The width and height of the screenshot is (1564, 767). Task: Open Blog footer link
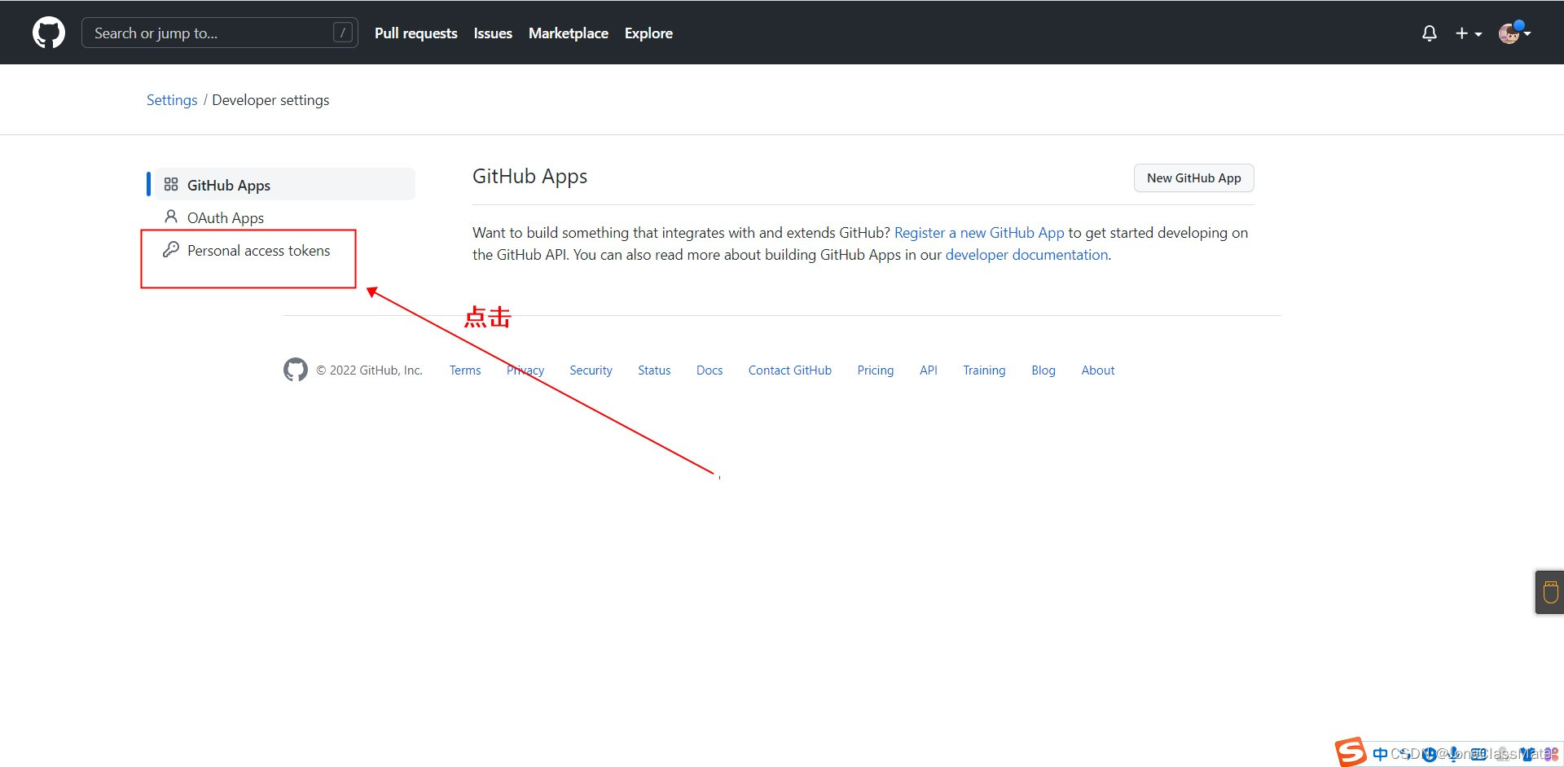point(1043,370)
